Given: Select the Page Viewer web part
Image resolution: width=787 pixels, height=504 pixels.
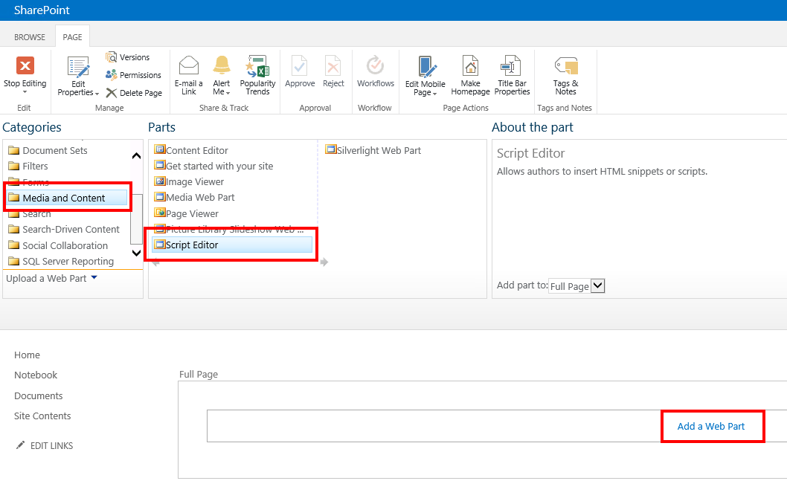Looking at the screenshot, I should [x=187, y=213].
